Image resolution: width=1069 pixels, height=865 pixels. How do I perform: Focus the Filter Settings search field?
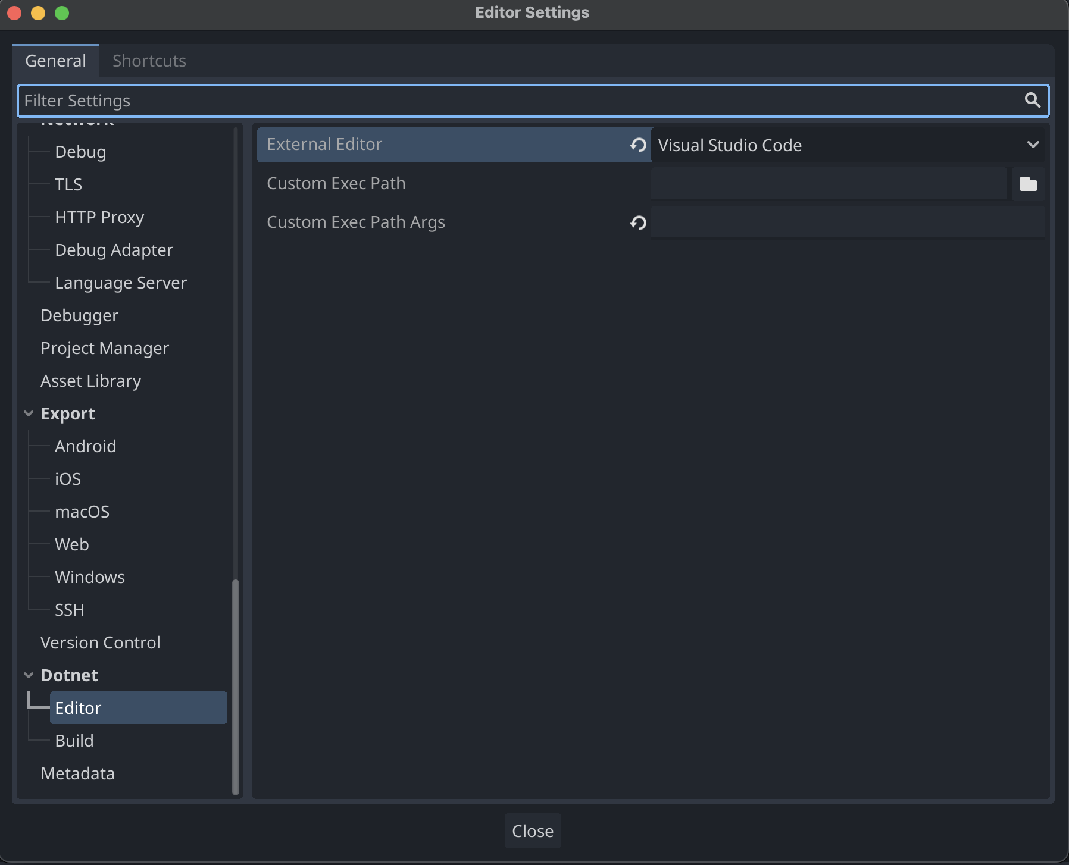pyautogui.click(x=518, y=101)
